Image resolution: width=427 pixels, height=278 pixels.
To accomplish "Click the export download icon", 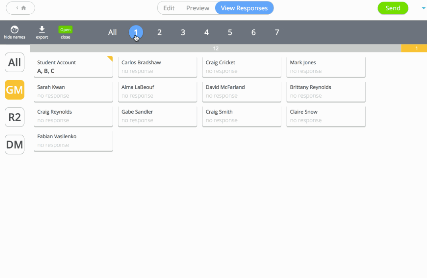I will 42,29.
